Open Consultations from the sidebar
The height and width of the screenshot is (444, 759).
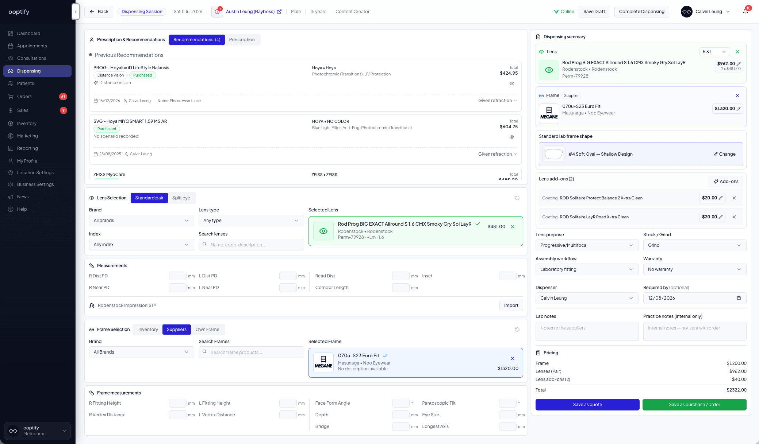(x=37, y=58)
